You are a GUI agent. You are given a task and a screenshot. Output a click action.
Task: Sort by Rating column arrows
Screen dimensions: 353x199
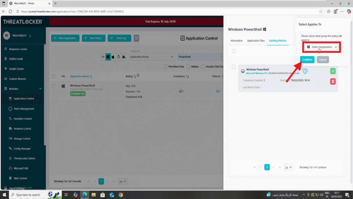pos(135,76)
